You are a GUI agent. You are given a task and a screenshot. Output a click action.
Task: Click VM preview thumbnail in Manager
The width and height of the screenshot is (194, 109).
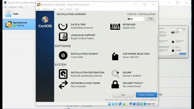tap(173, 42)
